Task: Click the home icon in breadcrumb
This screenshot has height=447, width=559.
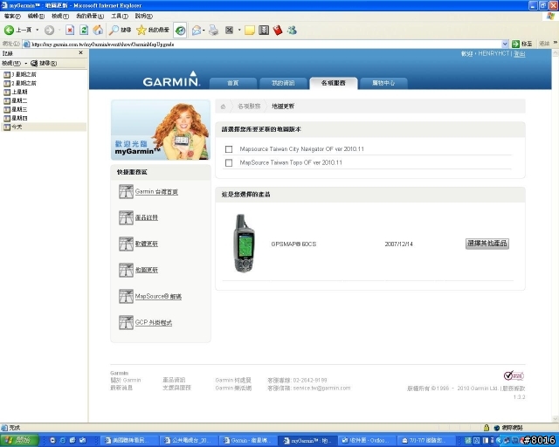Action: pyautogui.click(x=224, y=107)
